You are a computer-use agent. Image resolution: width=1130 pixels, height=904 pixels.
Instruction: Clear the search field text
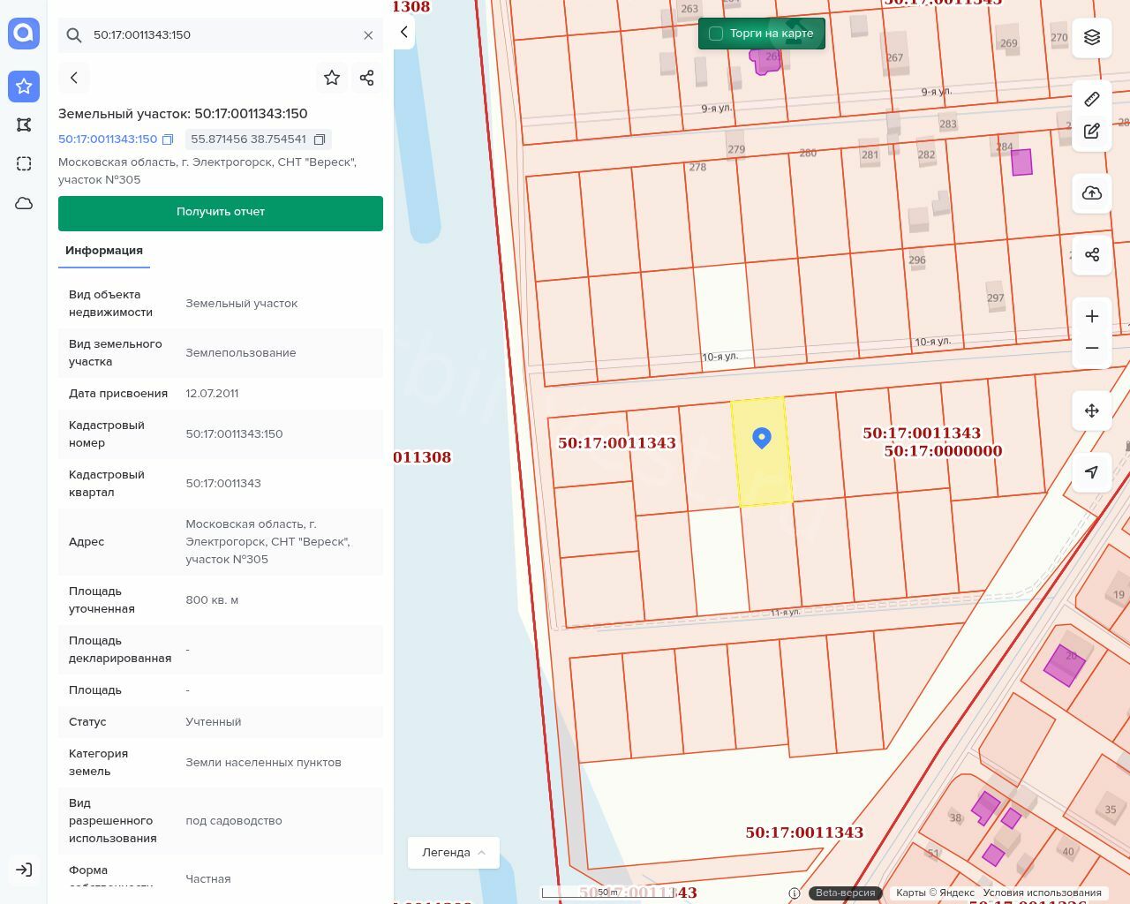click(x=368, y=35)
